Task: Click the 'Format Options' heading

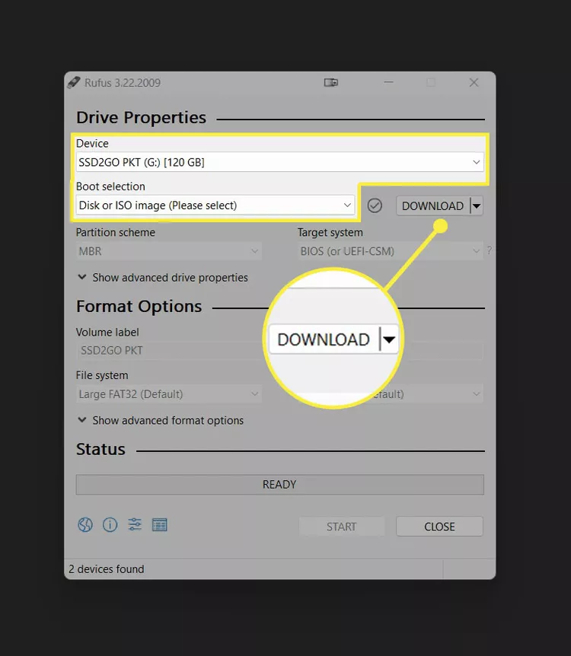Action: (x=139, y=306)
